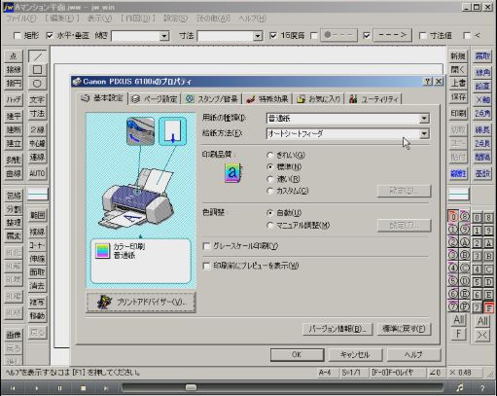The height and width of the screenshot is (396, 497).
Task: Select マニュアル調整(M) color adjustment radio
Action: pyautogui.click(x=269, y=225)
